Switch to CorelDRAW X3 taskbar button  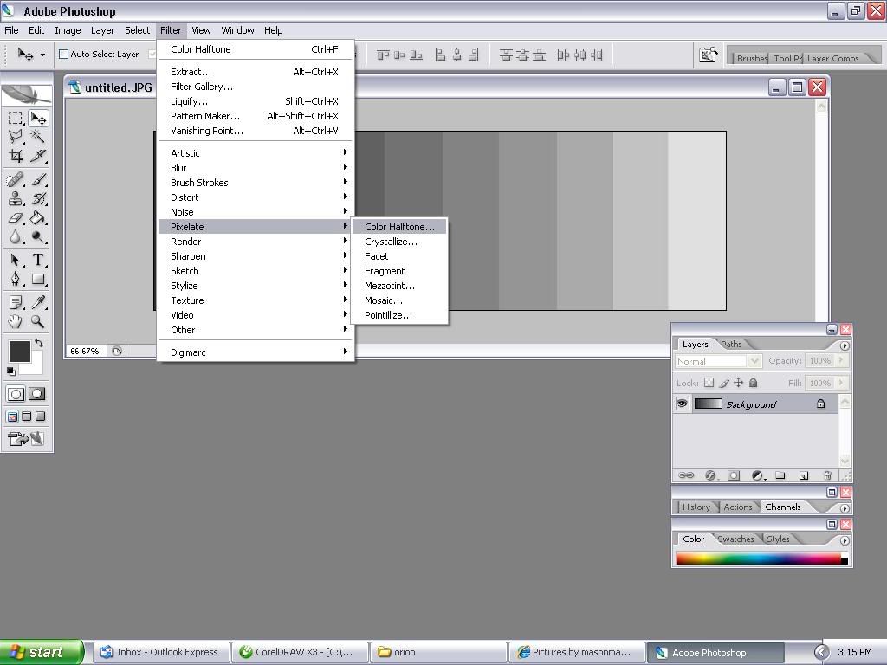coord(301,652)
